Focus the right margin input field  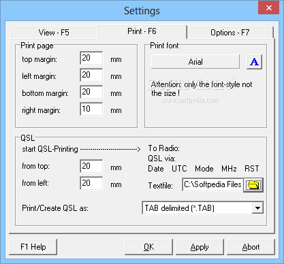point(91,109)
